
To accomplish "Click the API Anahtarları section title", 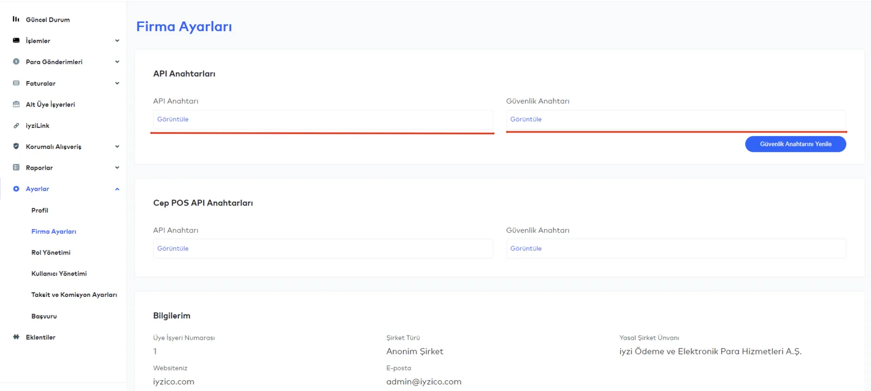I will tap(184, 73).
